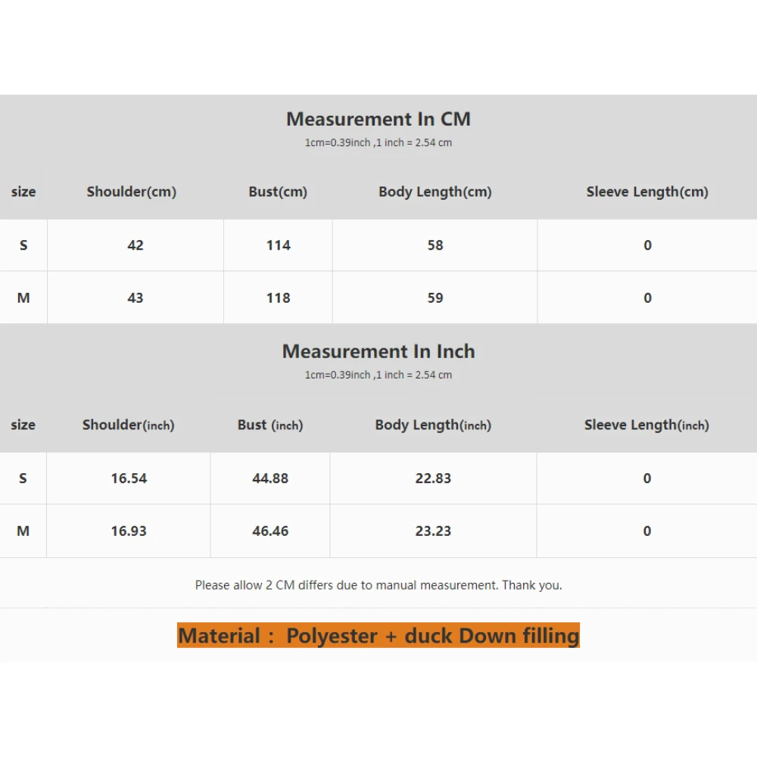Click size S row label in CM table
This screenshot has height=757, width=757.
click(x=23, y=245)
